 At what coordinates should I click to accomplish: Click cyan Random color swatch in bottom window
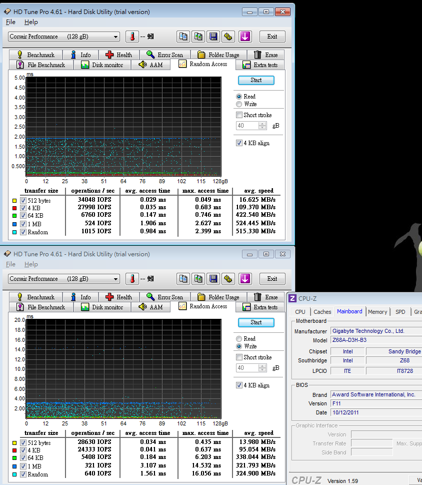coord(14,474)
